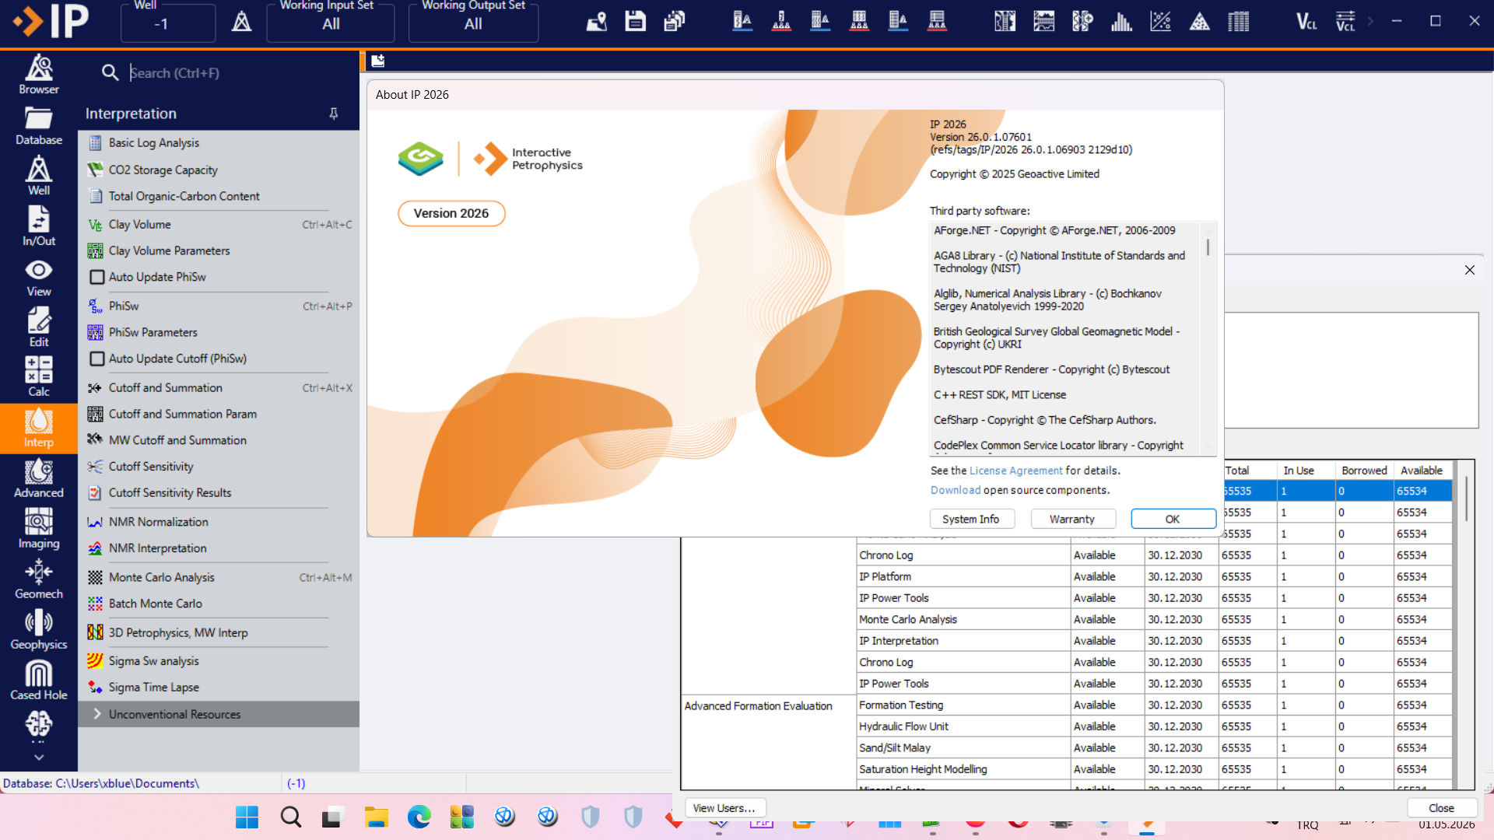Click the Vcl clay volume toolbar icon
Image resolution: width=1494 pixels, height=840 pixels.
pos(1306,21)
